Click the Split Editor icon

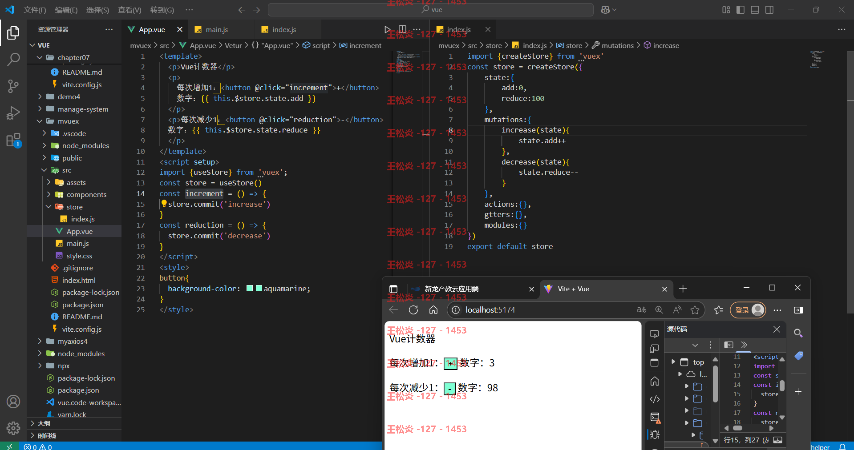click(x=402, y=29)
